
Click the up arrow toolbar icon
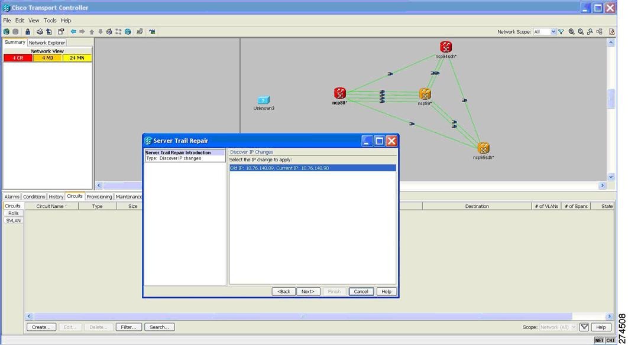click(92, 32)
